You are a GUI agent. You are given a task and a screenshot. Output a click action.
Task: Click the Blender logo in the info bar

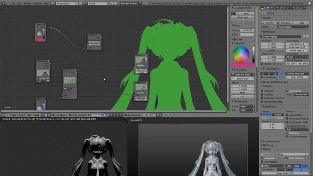146,3
